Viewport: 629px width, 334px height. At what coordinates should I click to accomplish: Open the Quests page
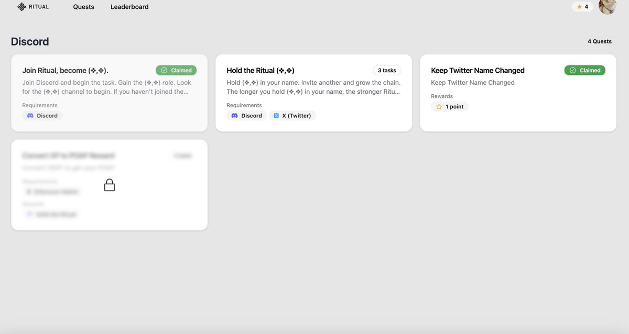[x=84, y=5]
